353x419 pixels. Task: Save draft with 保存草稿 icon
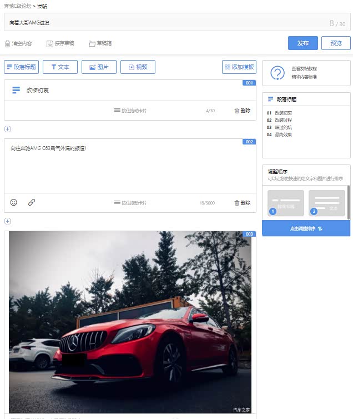tap(50, 43)
